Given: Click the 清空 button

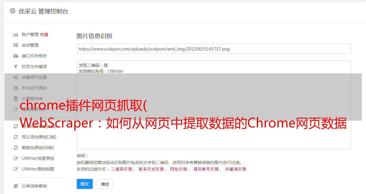Looking at the screenshot, I should click(x=105, y=184).
